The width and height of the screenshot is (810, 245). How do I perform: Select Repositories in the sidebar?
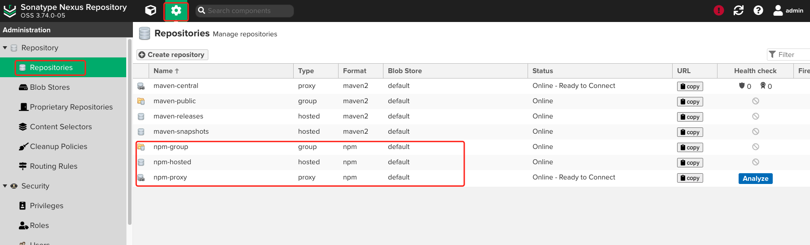63,67
